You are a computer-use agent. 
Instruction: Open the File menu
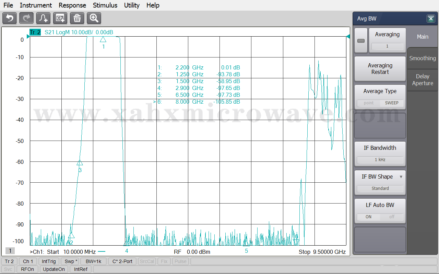pos(8,5)
